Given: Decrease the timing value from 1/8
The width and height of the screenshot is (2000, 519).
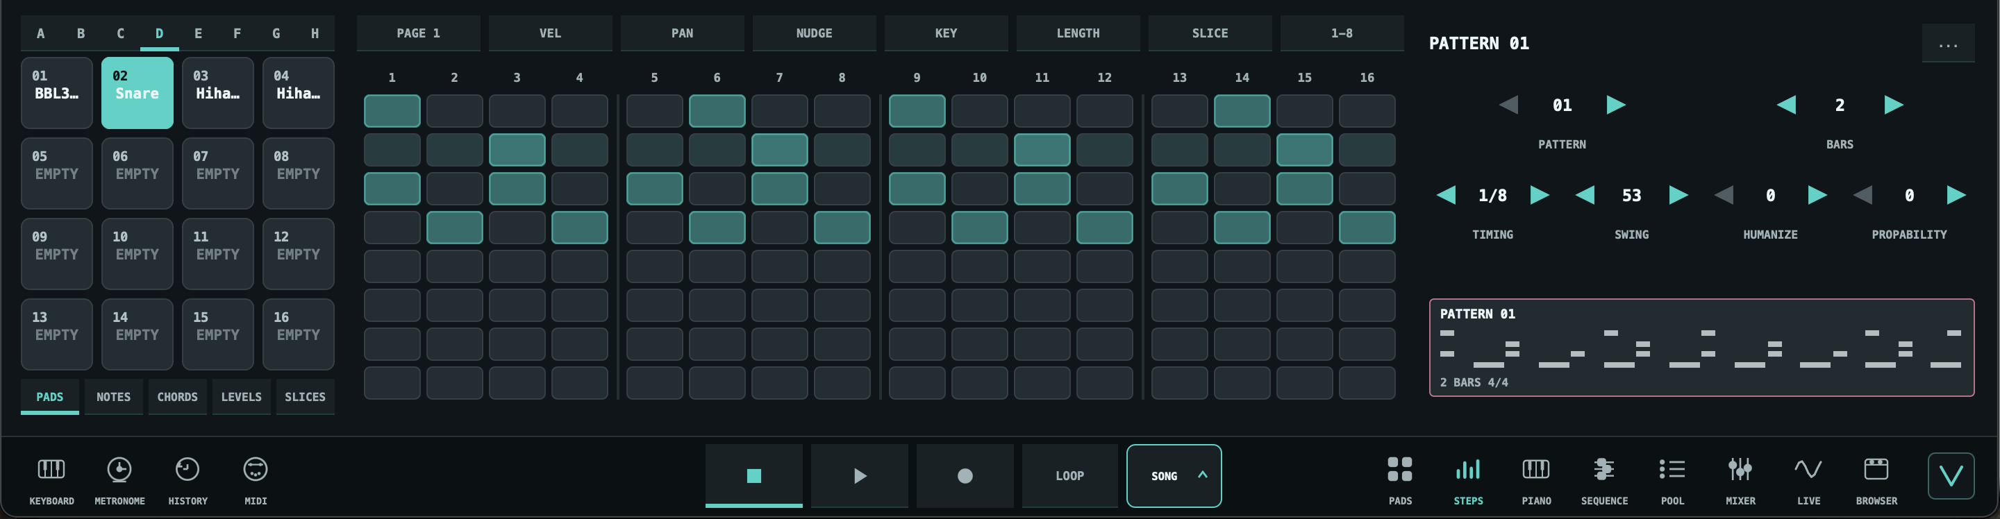Looking at the screenshot, I should tap(1446, 195).
